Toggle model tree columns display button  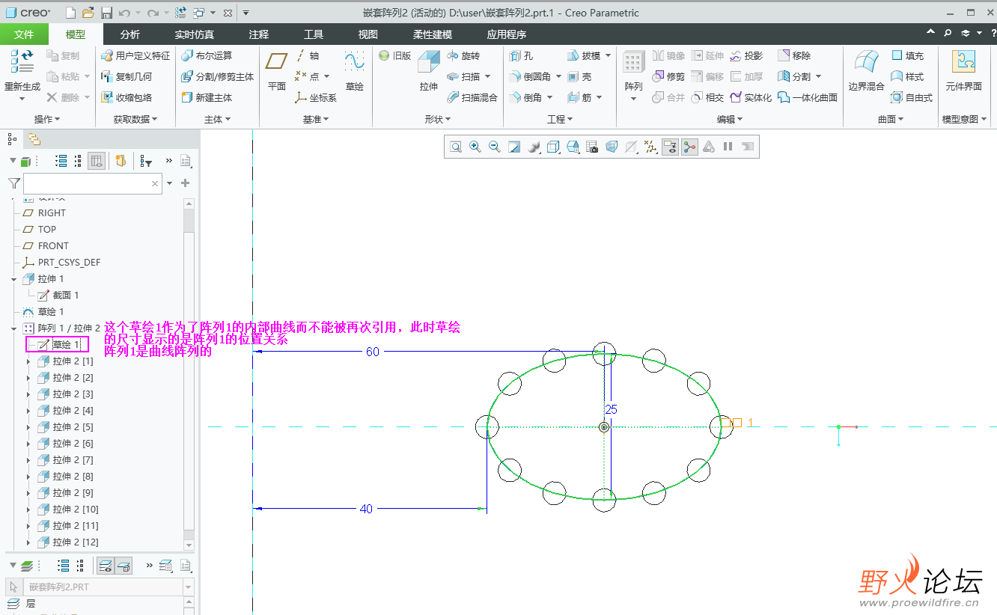[97, 161]
